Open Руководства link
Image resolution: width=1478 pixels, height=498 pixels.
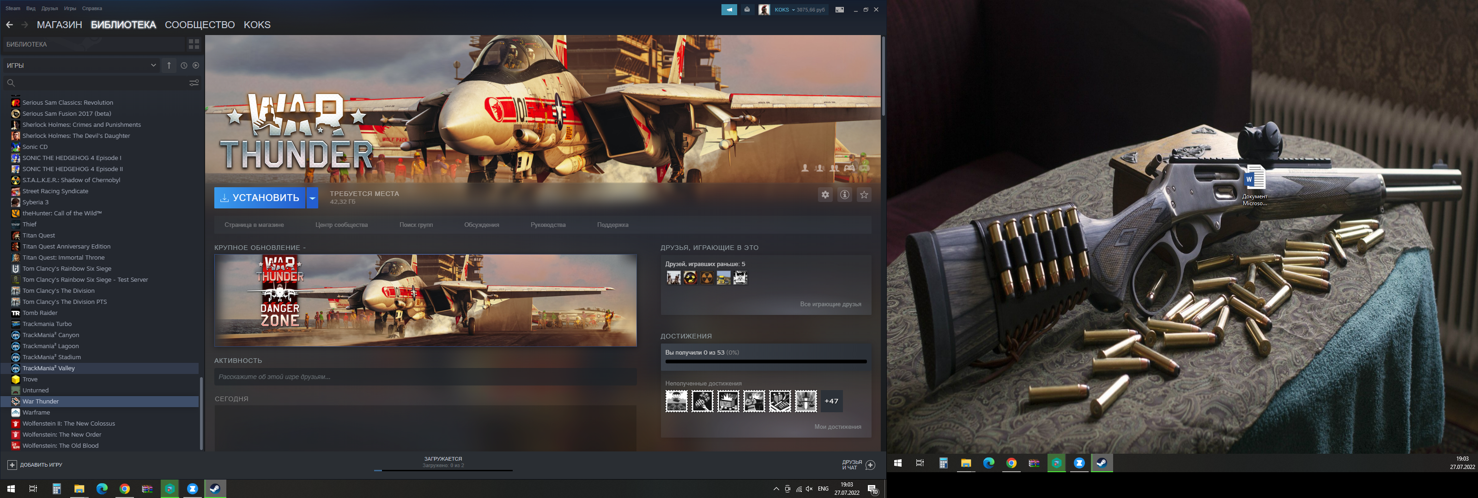(548, 225)
